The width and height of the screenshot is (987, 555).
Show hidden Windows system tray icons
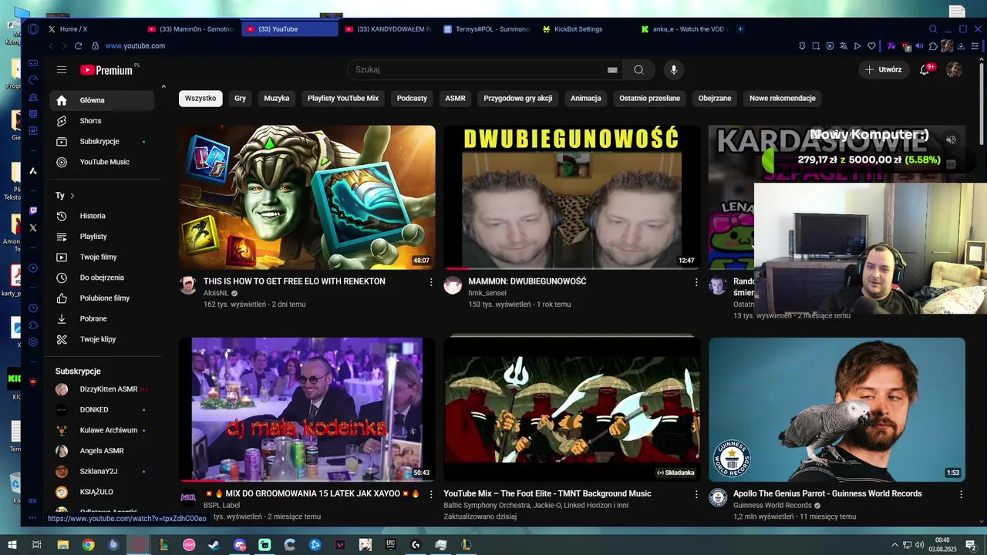[x=894, y=545]
